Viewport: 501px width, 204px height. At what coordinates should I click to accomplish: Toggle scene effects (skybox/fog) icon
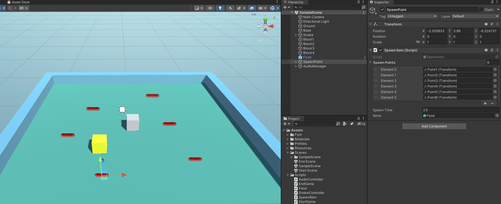pyautogui.click(x=239, y=8)
